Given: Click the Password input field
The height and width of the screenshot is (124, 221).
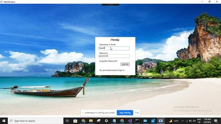Looking at the screenshot, I should [114, 56].
